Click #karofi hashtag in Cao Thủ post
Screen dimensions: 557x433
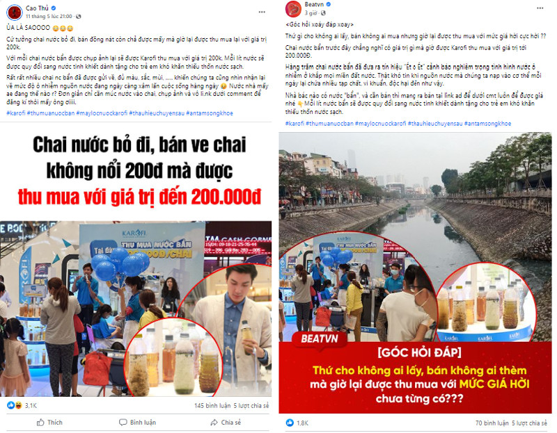[15, 113]
